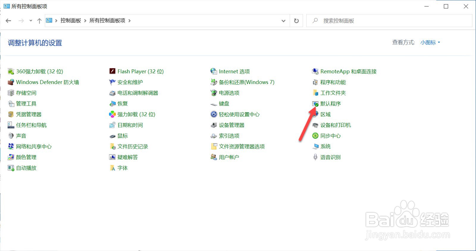Open the 声音 speaker icon

coord(11,136)
